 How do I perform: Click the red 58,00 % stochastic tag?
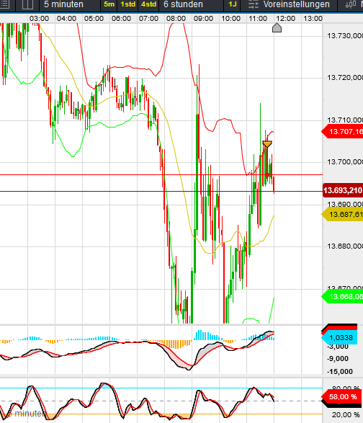coord(341,397)
